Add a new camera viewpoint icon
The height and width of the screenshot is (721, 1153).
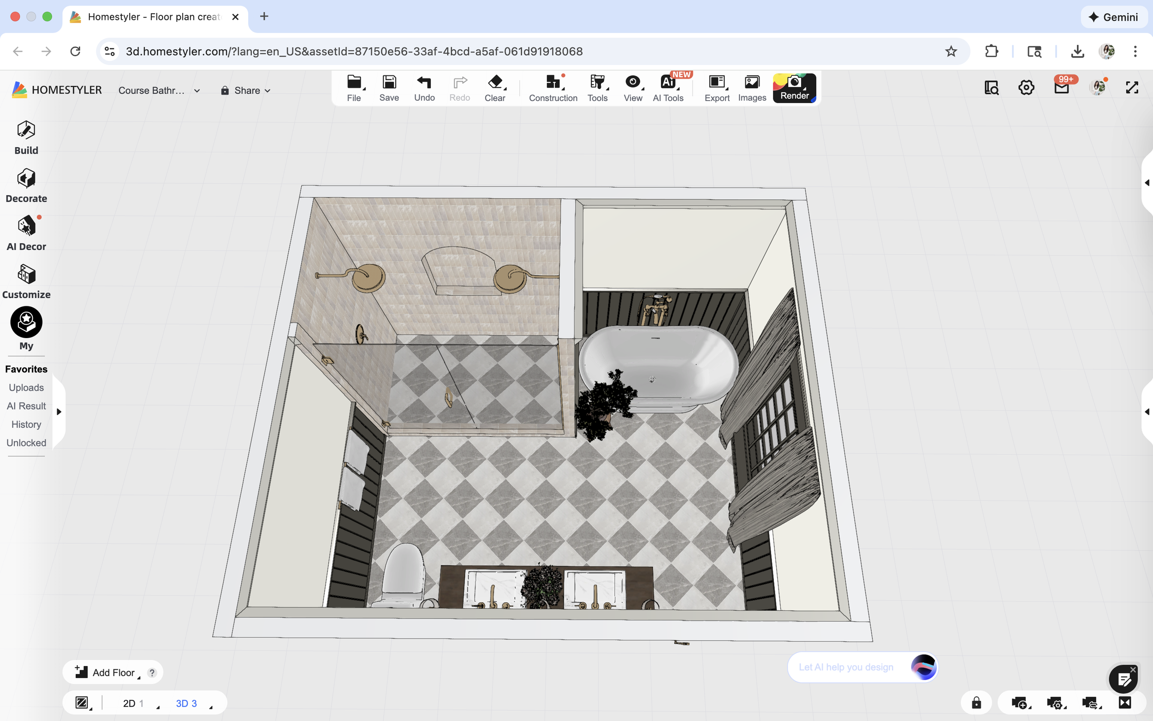tap(1019, 703)
